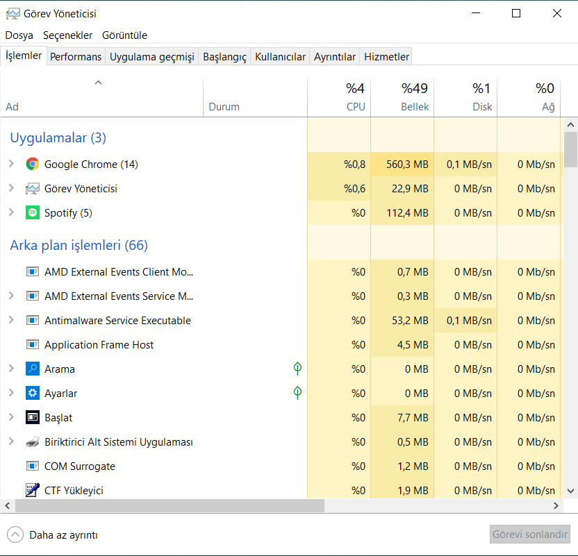
Task: Click the green leaf status icon for Arama
Action: tap(297, 369)
